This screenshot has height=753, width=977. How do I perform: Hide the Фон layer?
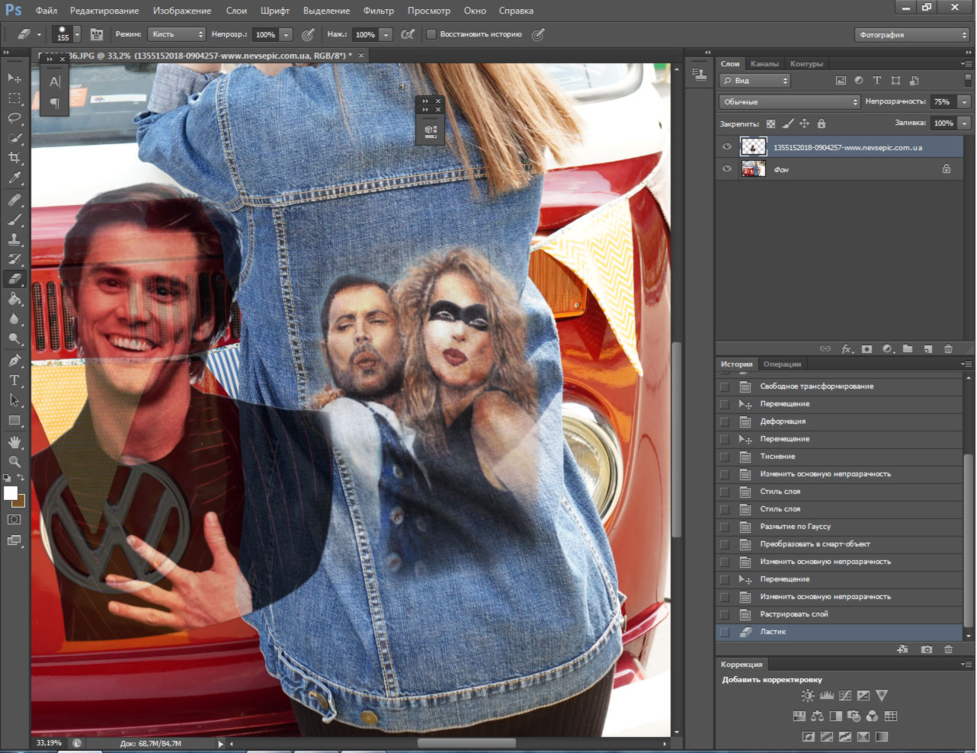[x=726, y=169]
